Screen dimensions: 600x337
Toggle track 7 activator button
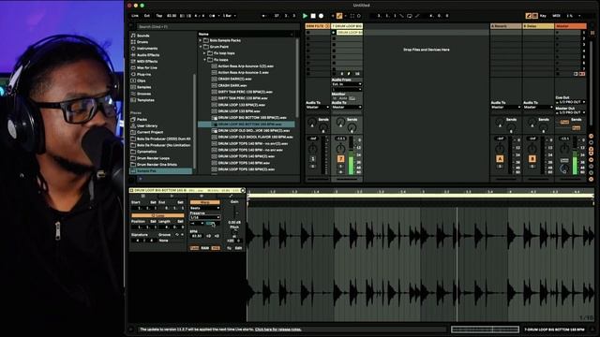(x=340, y=158)
